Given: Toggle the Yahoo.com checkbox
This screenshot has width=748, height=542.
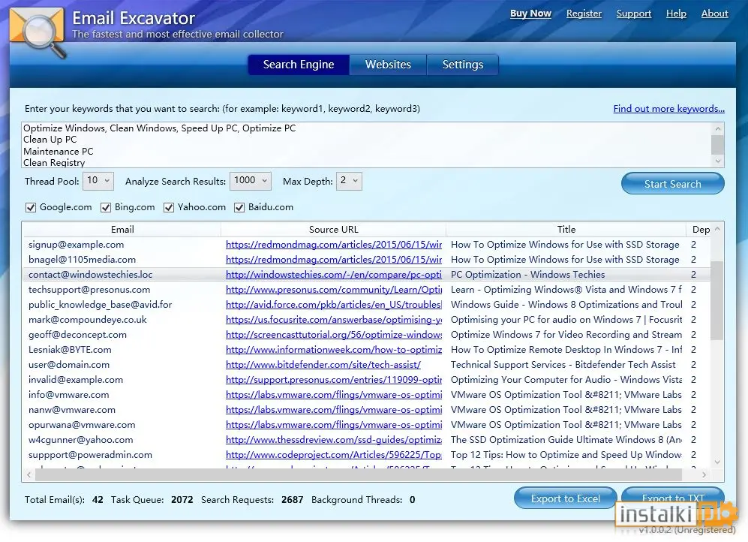Looking at the screenshot, I should [169, 207].
